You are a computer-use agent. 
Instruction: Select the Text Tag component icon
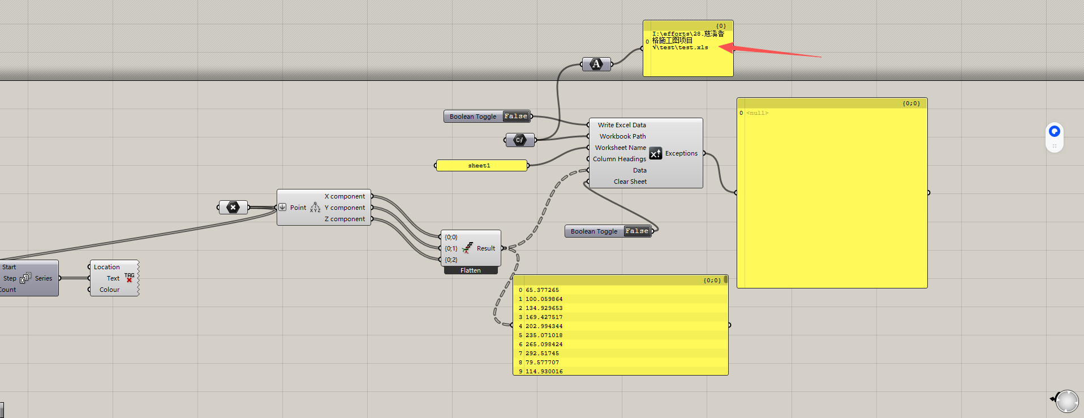point(129,278)
